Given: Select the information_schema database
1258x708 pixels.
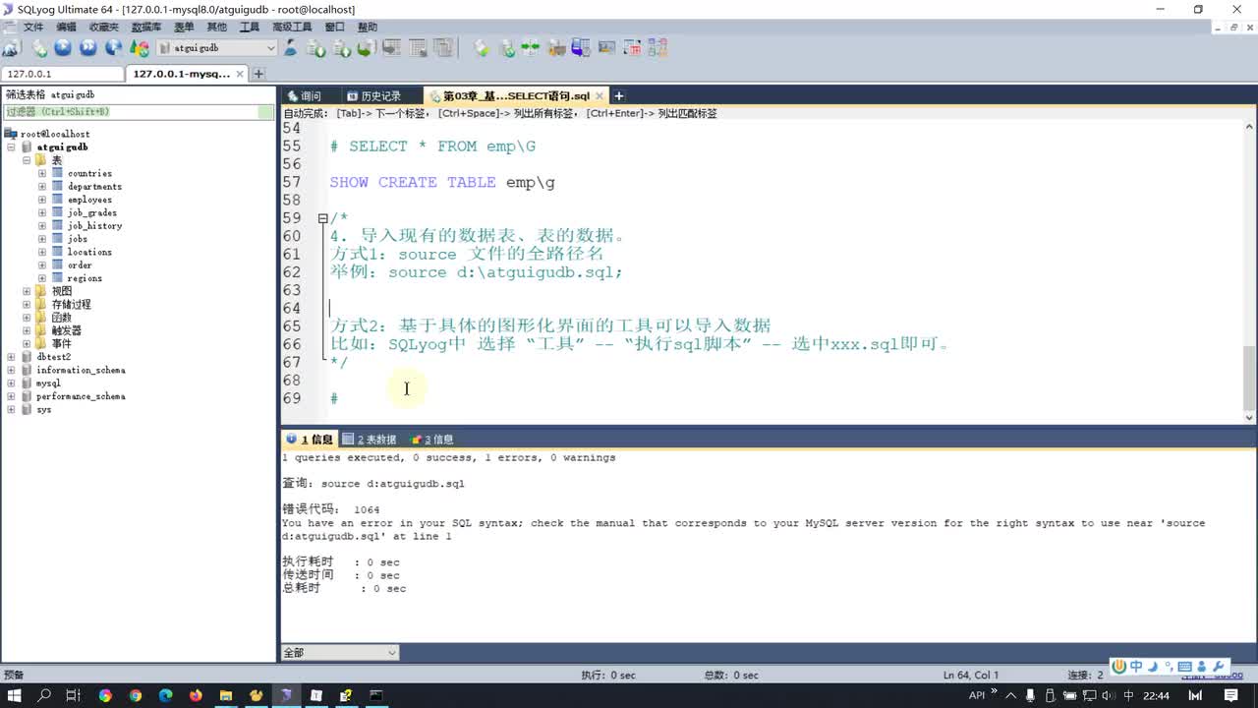Looking at the screenshot, I should (x=81, y=370).
